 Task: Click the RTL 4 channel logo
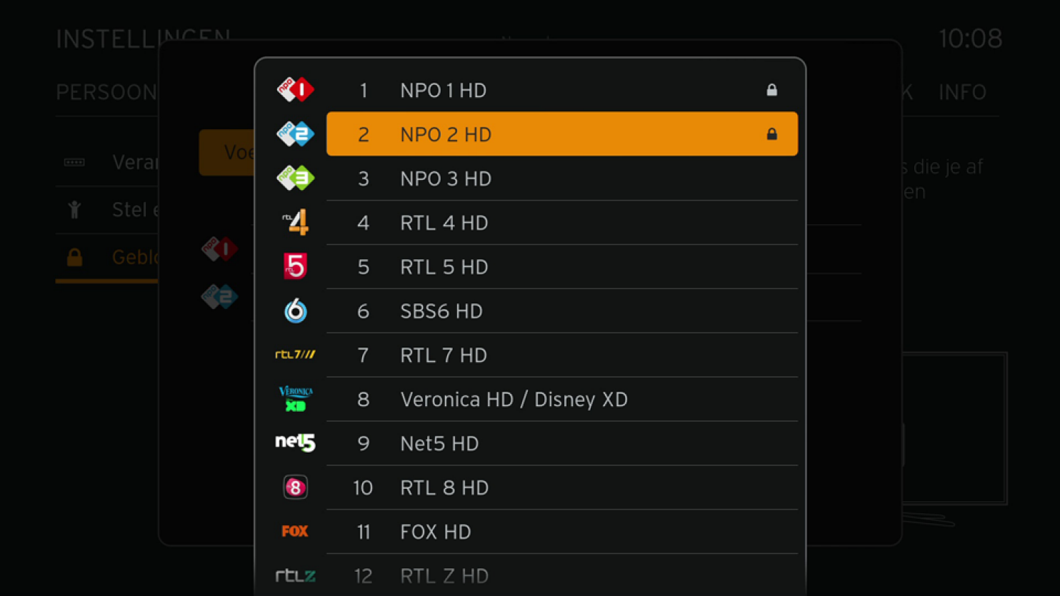tap(295, 223)
